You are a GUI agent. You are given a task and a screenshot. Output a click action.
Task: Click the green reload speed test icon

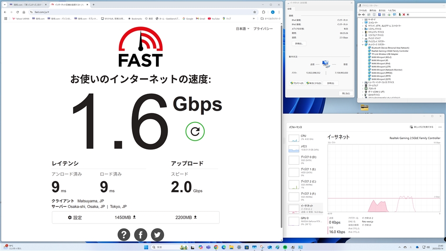pos(195,131)
